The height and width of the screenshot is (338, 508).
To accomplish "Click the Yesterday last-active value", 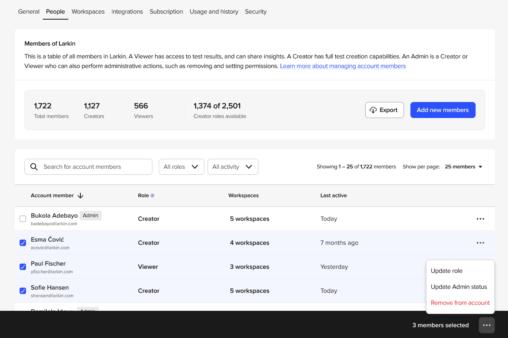I will tap(334, 267).
